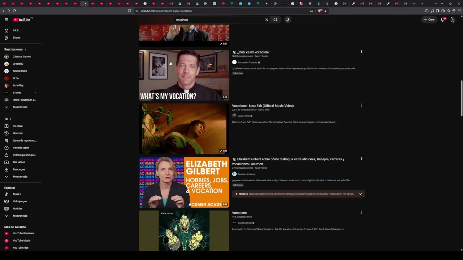The image size is (463, 260).
Task: Open options for ¿Cuál es mi vocación? video
Action: point(361,52)
